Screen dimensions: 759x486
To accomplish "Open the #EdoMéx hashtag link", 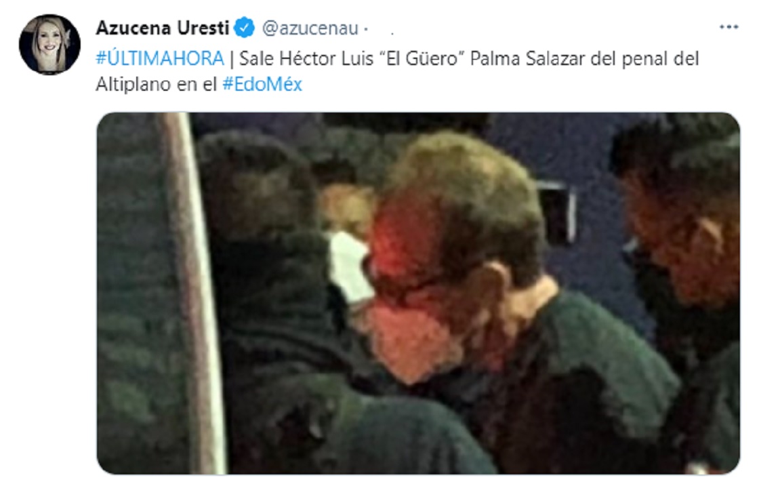I will point(262,84).
